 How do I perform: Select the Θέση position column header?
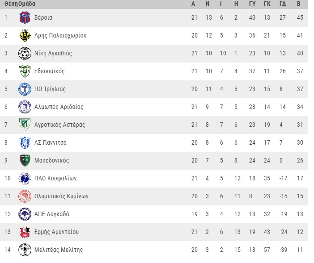click(11, 4)
